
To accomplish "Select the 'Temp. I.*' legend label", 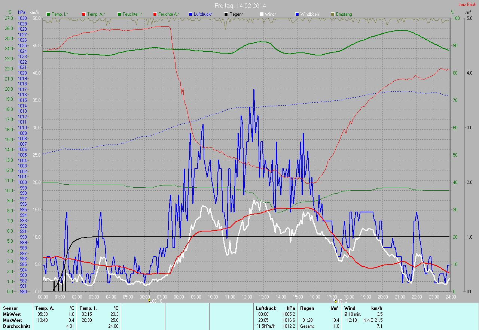I will tap(60, 14).
